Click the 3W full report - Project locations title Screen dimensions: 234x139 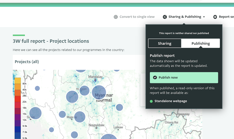click(x=51, y=41)
